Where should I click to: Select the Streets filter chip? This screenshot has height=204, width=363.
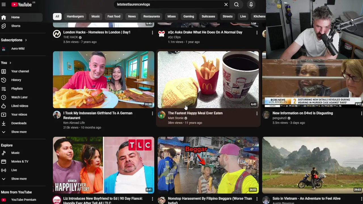coord(227,16)
